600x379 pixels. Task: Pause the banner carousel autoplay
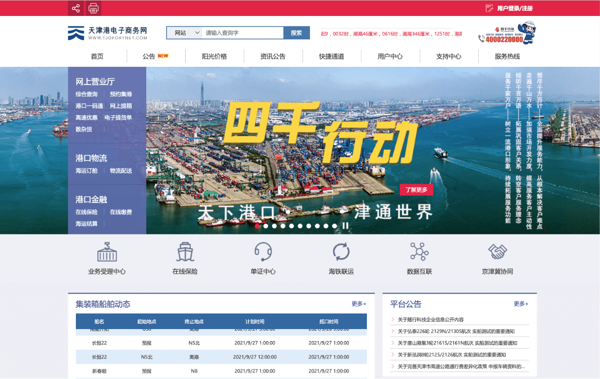point(345,226)
